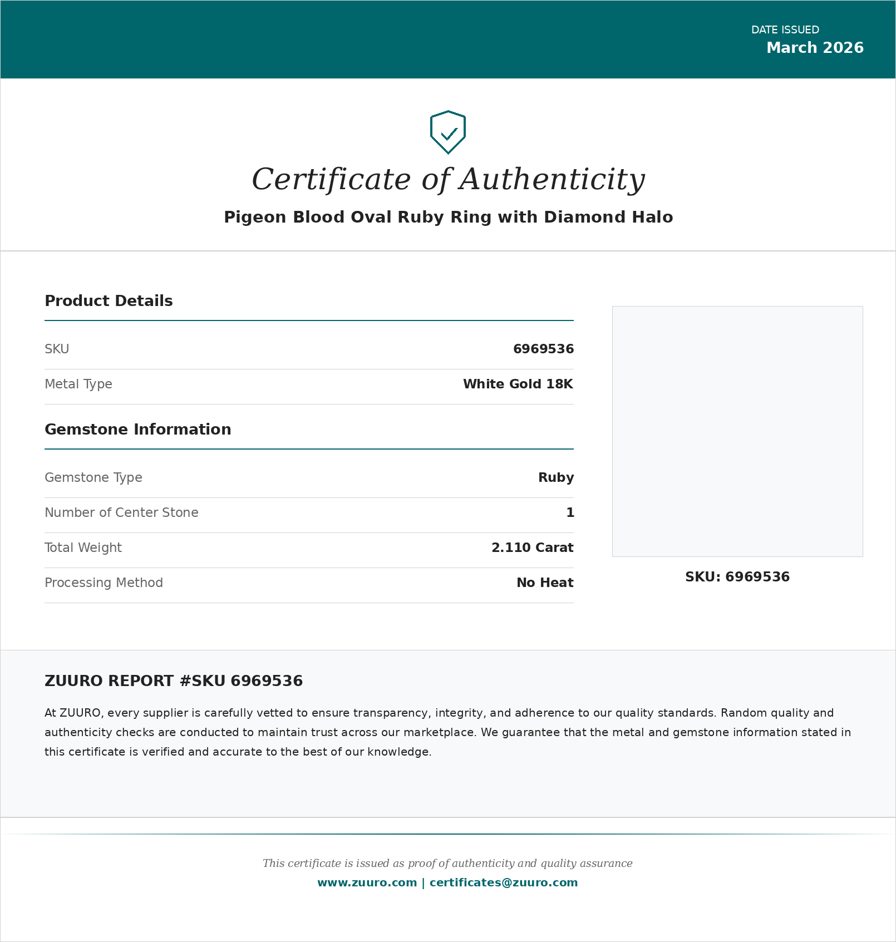Click the Pigeon Blood Oval Ruby Ring subtitle

pyautogui.click(x=448, y=217)
